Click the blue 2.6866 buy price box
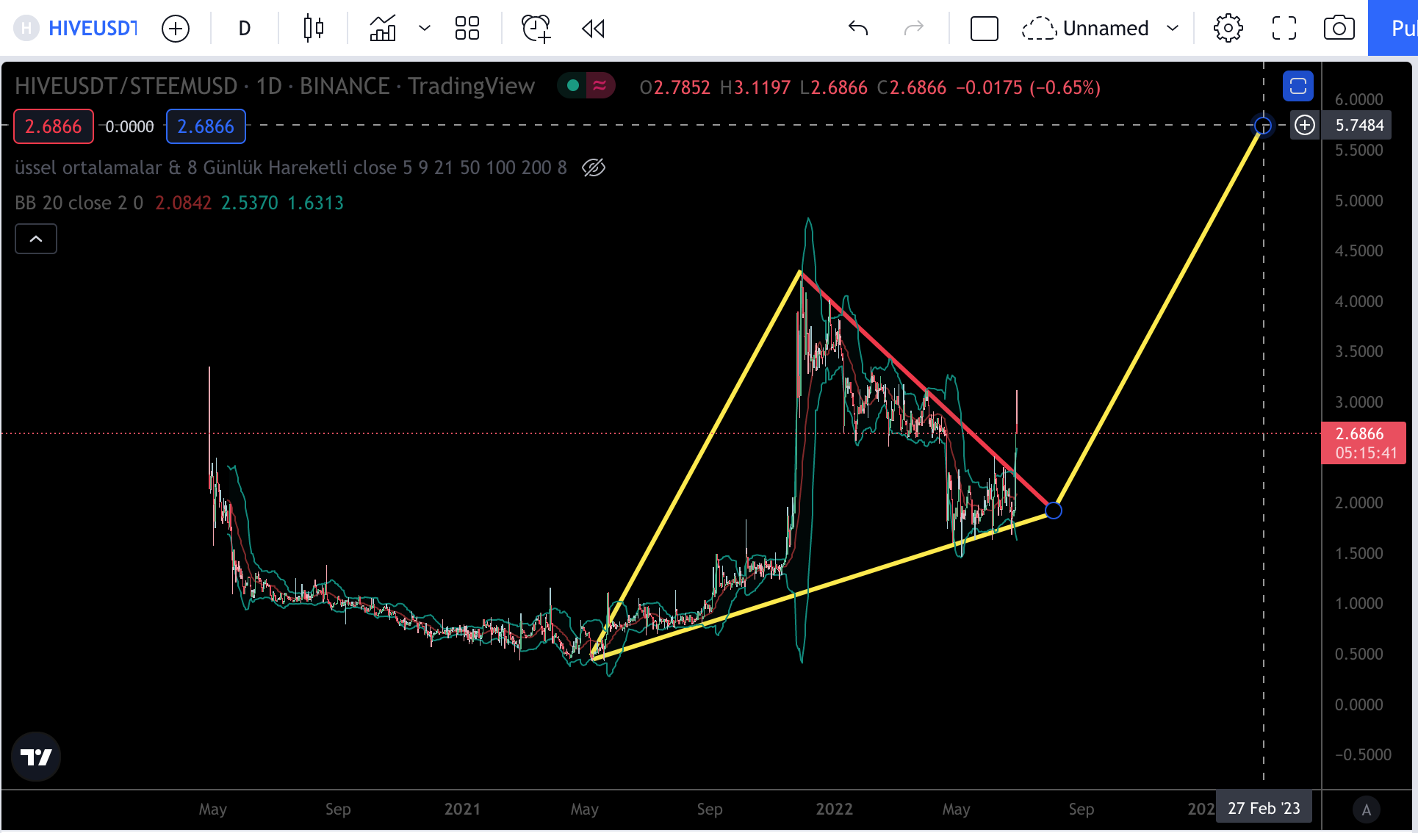Viewport: 1418px width, 833px height. (206, 126)
